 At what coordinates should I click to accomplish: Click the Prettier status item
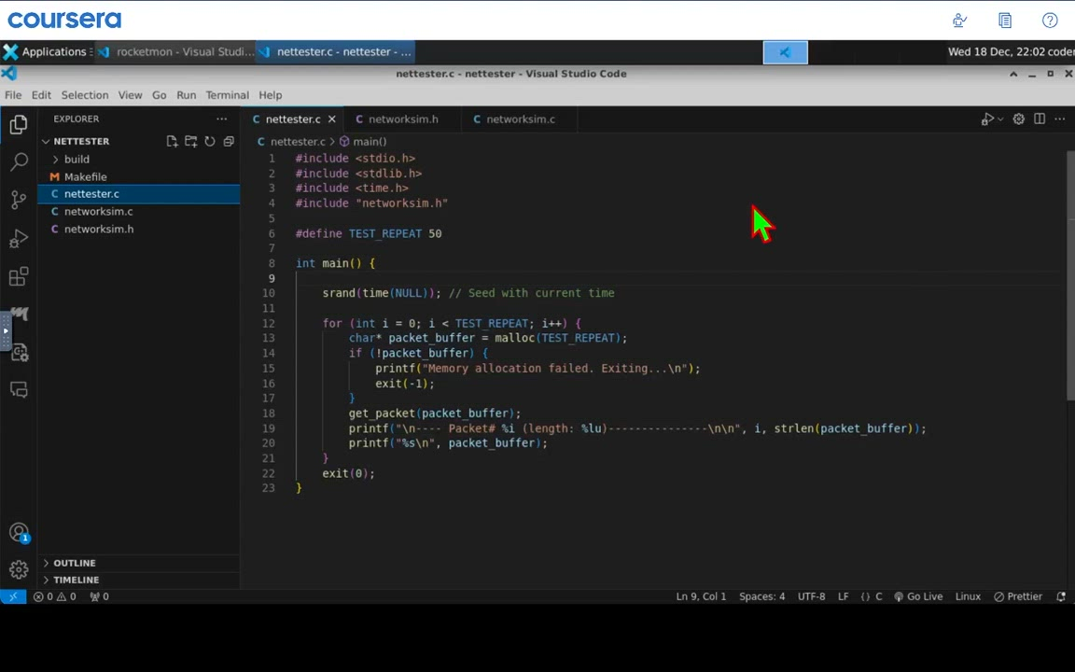coord(1018,596)
